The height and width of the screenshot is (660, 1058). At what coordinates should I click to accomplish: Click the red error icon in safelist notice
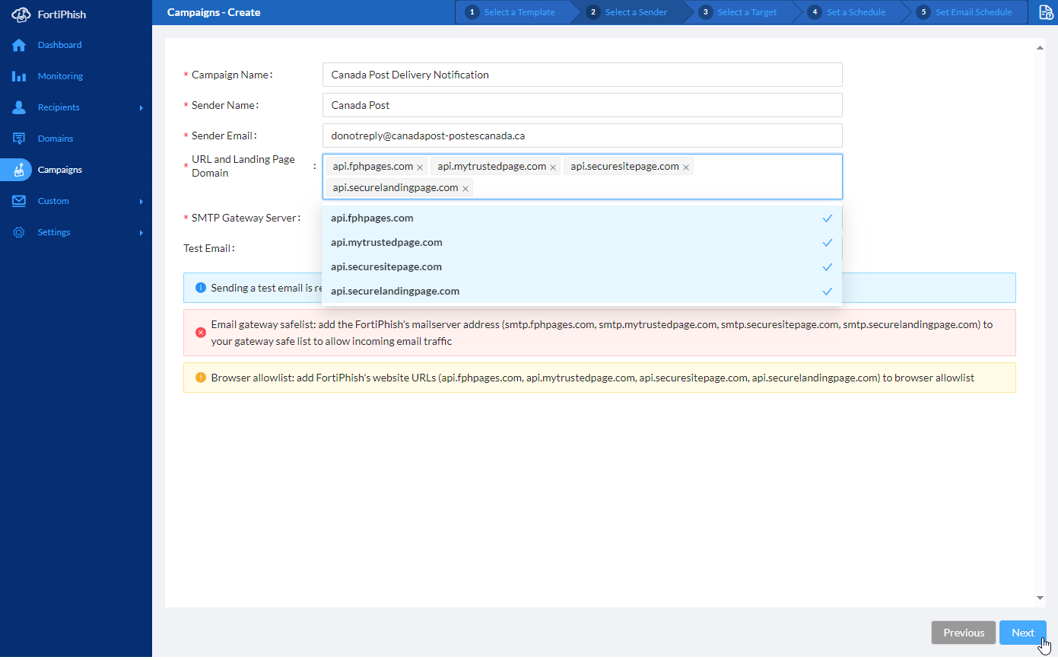(x=201, y=332)
